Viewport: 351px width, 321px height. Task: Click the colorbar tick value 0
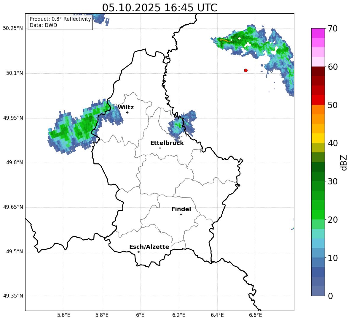tap(331, 296)
